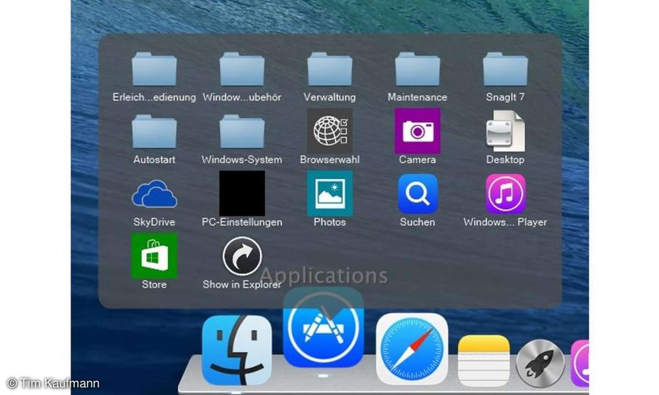Open the green Store tile

pos(154,256)
